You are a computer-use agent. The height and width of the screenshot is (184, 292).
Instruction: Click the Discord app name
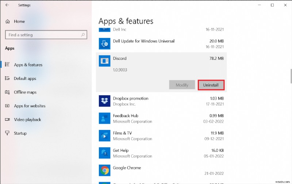coord(120,58)
